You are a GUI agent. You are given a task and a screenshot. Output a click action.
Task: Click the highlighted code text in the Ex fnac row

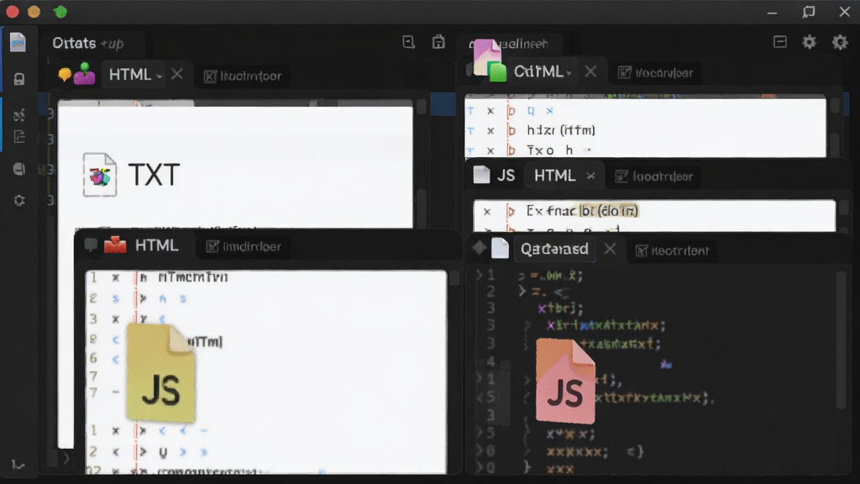[x=610, y=211]
